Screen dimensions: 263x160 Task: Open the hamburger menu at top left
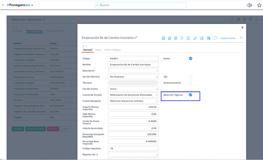click(3, 5)
